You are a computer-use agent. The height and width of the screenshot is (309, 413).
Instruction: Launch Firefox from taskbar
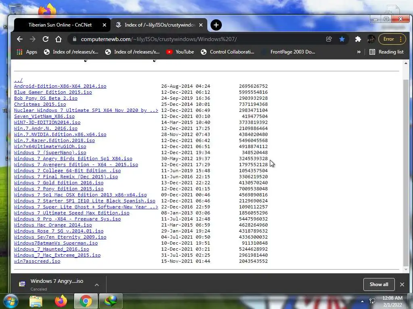pos(60,301)
